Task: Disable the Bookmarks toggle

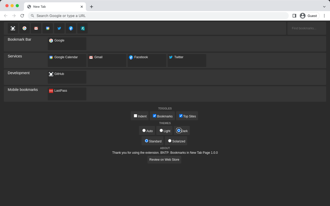Action: tap(155, 116)
